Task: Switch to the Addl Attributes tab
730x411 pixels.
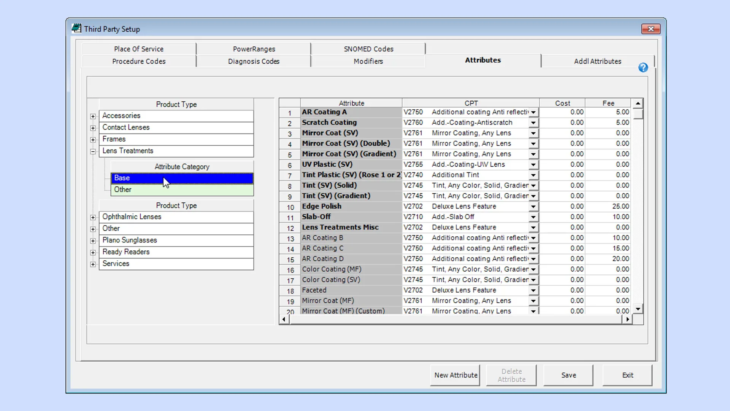Action: [597, 61]
